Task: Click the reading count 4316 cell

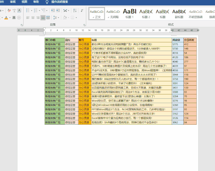Action: pyautogui.click(x=178, y=53)
